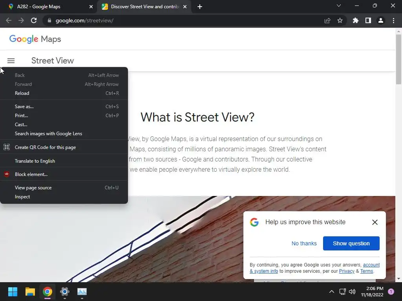This screenshot has width=402, height=301.
Task: Click the Google Maps logo
Action: click(35, 39)
